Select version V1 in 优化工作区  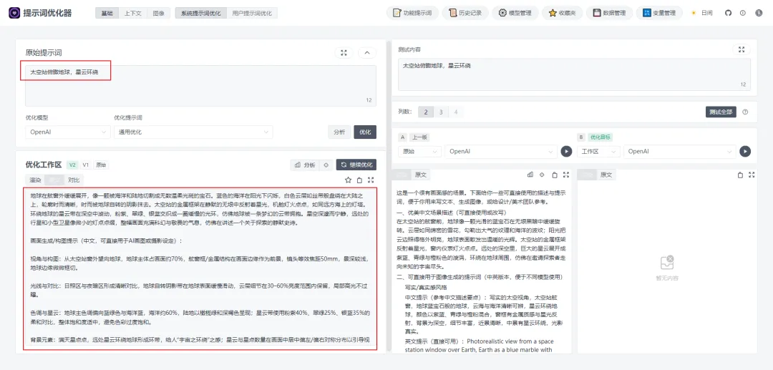click(x=86, y=165)
